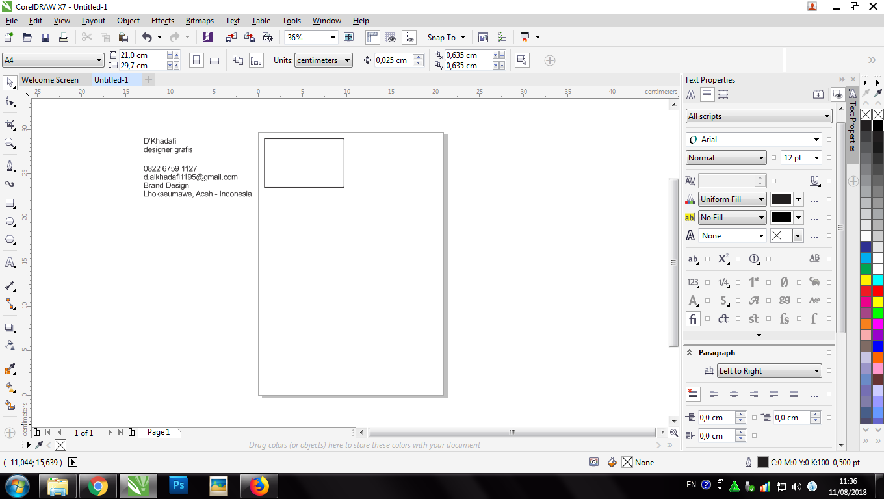Select the Text tool in the toolbox

[10, 262]
